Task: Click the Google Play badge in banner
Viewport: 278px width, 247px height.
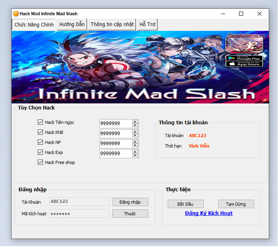Action: (244, 58)
